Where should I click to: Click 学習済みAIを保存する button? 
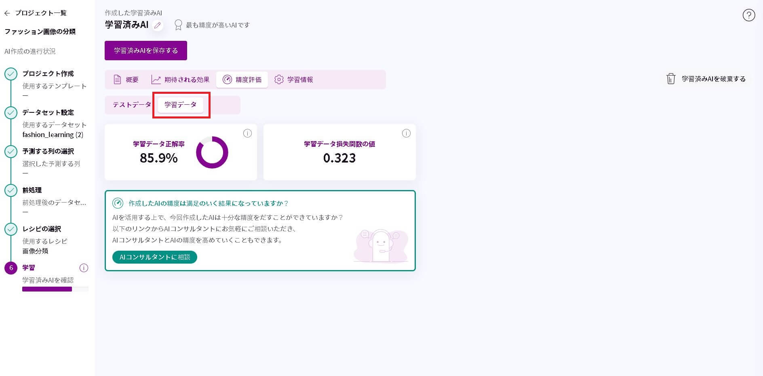coord(146,51)
